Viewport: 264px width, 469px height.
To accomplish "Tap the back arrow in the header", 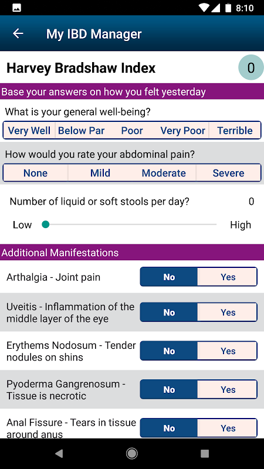I will (18, 33).
